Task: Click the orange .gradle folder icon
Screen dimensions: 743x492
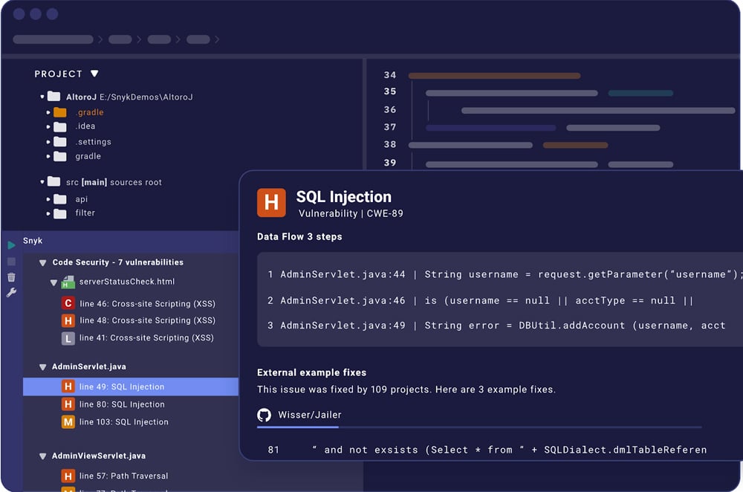Action: coord(59,113)
